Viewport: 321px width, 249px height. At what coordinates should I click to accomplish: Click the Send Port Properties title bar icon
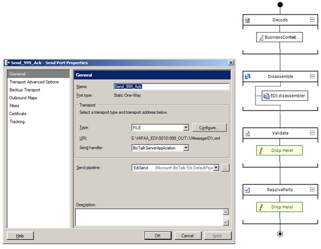pyautogui.click(x=8, y=63)
